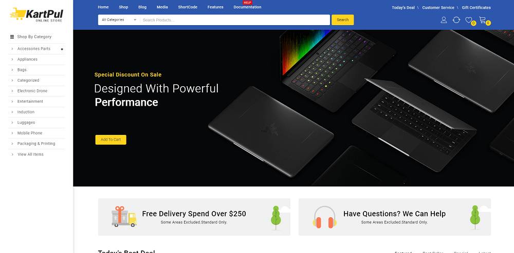The image size is (514, 253).
Task: Open the Today's Deal link
Action: (x=403, y=8)
